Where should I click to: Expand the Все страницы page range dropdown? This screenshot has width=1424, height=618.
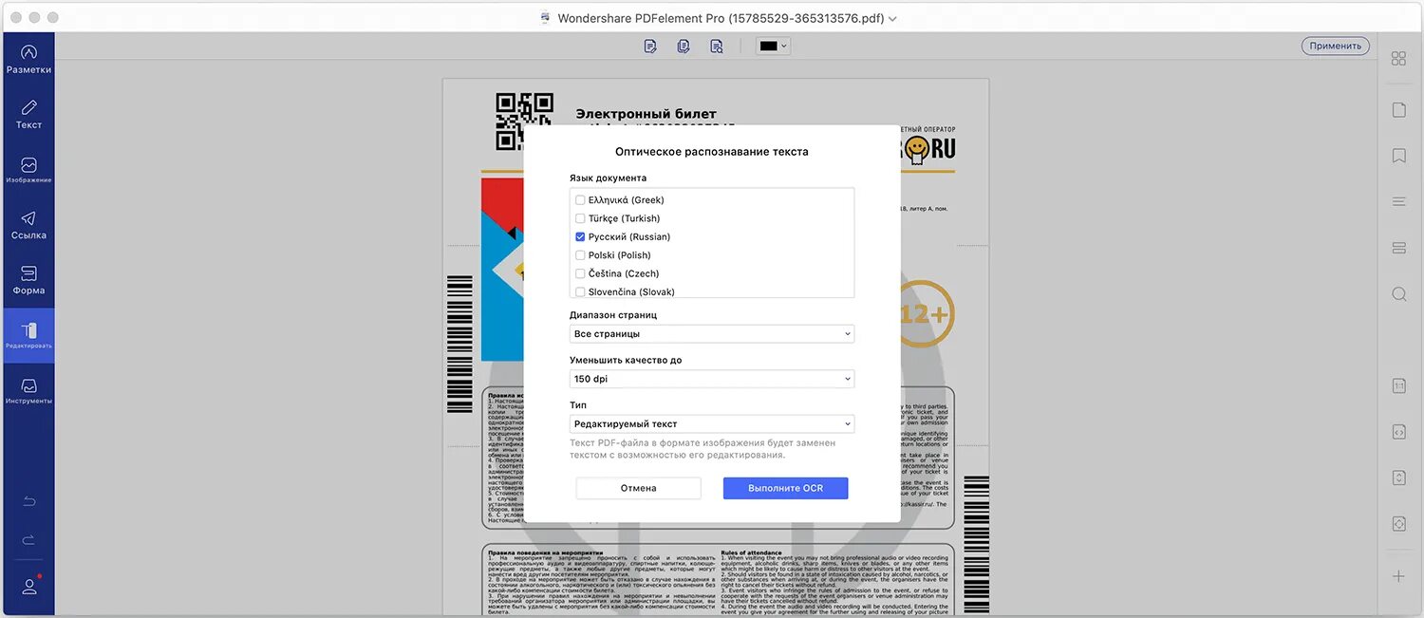712,334
